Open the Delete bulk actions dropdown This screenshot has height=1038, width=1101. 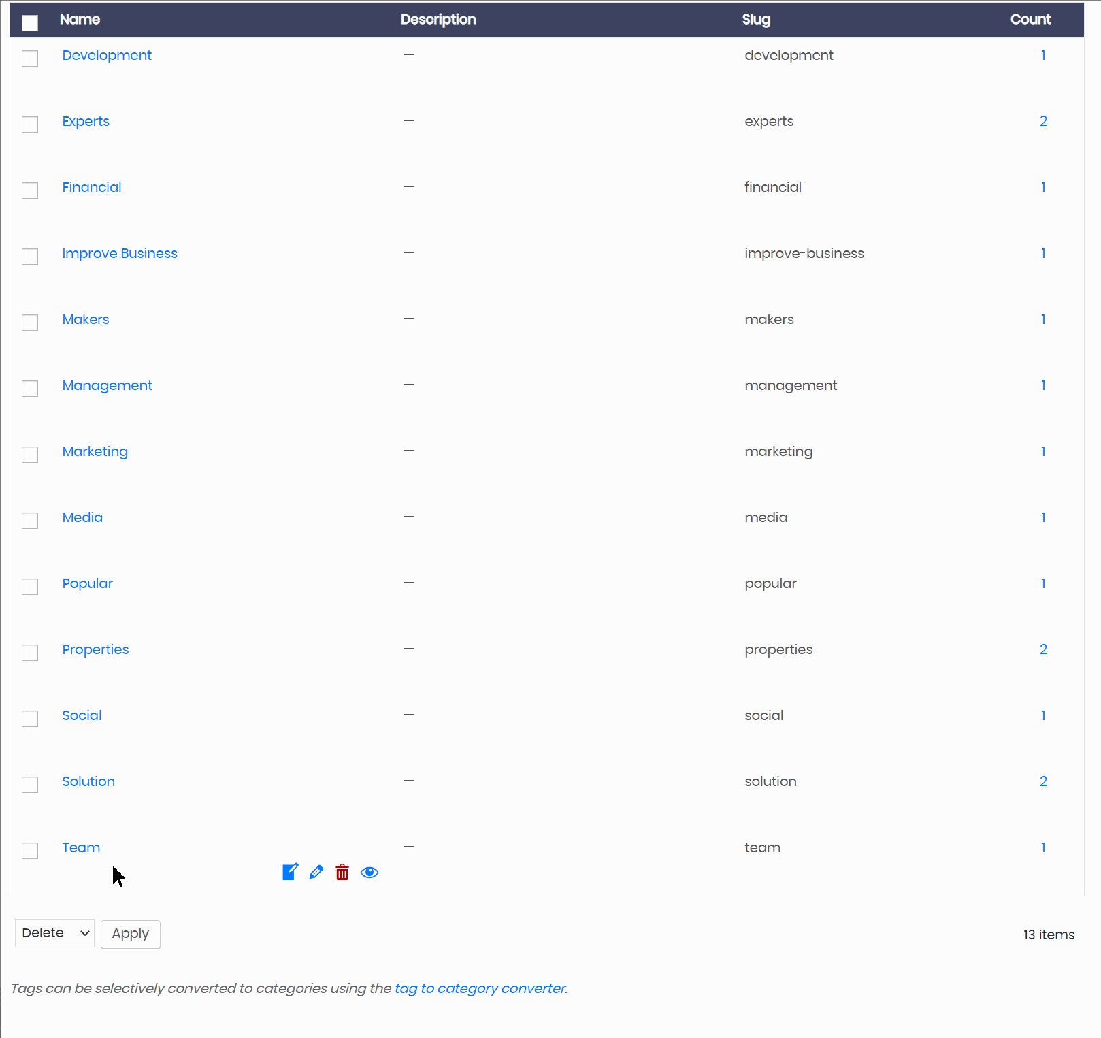[x=54, y=933]
